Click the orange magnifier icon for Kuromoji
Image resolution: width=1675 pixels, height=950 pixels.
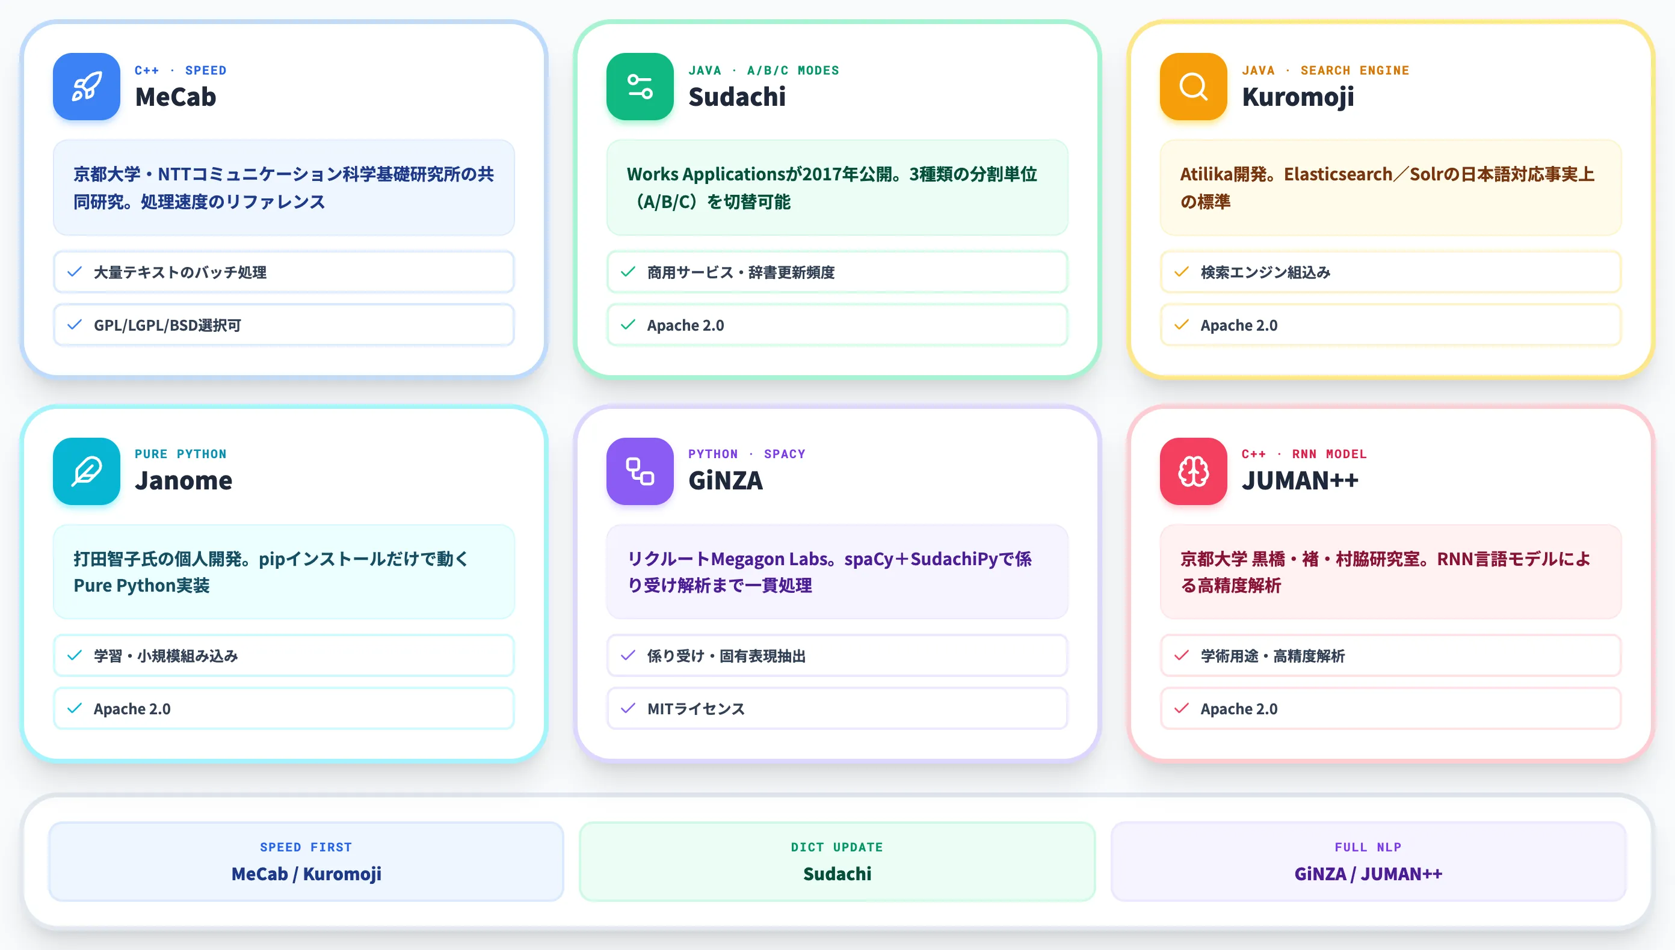(1193, 86)
